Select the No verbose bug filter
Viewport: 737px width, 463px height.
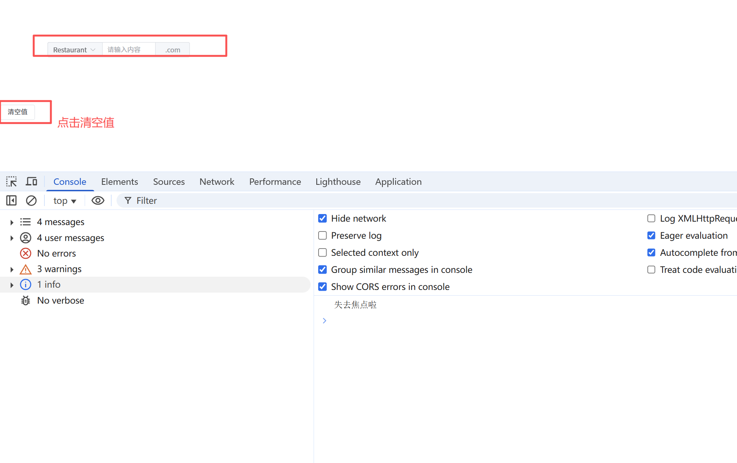[x=60, y=300]
